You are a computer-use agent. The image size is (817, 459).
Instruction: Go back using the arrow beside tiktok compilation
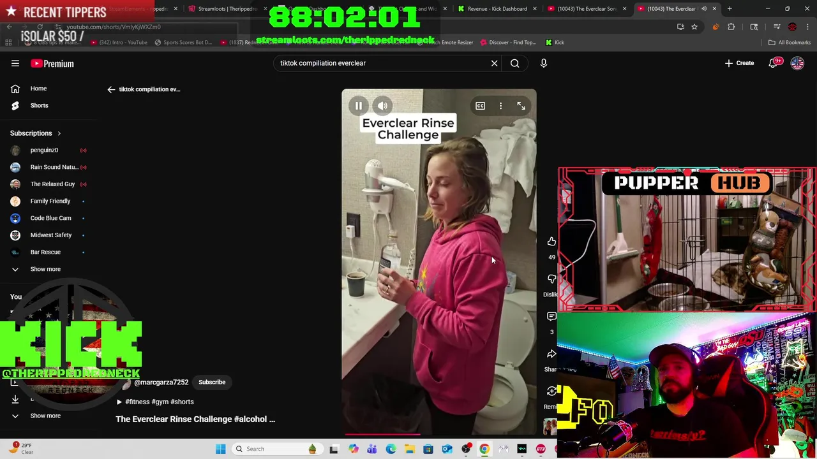111,89
